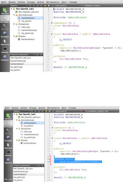Viewport: 123px width, 182px height.
Task: Collapse Исходники folder in window with highlighted code
Action: click(17, 128)
